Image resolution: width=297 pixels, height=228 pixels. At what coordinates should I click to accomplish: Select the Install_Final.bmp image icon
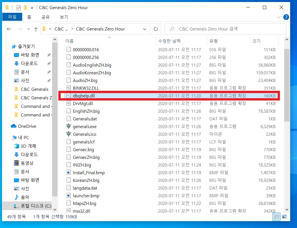(69, 172)
